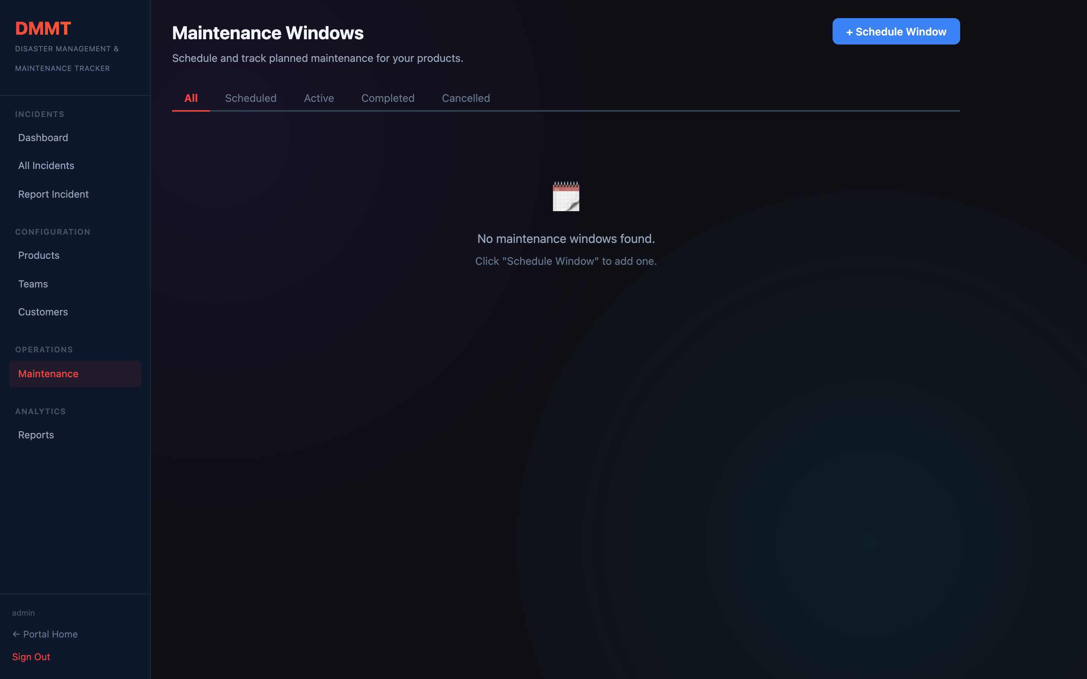Click the plus icon on Schedule Window button
1087x679 pixels.
click(x=850, y=31)
